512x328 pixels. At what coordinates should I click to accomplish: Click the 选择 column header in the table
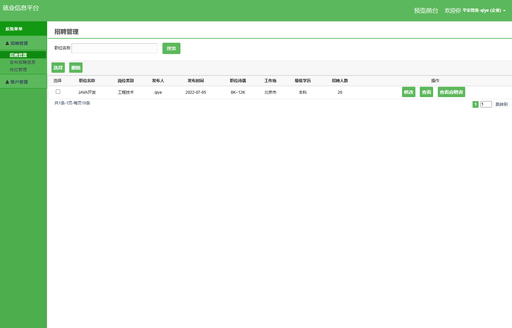point(57,81)
